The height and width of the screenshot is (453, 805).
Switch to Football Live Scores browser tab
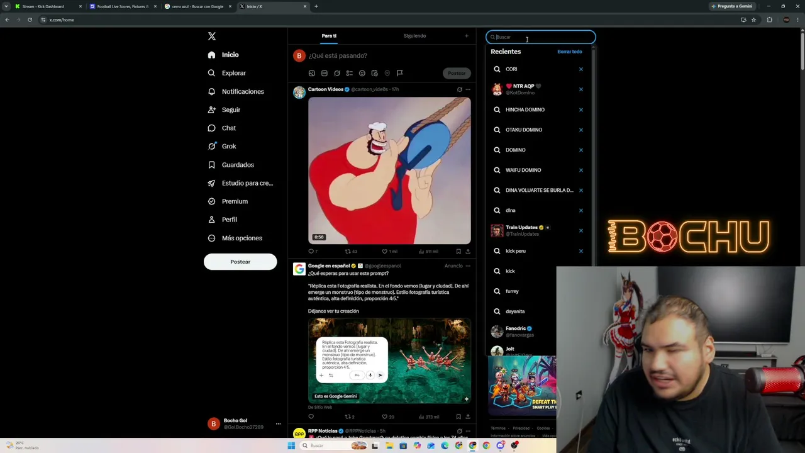pyautogui.click(x=122, y=6)
